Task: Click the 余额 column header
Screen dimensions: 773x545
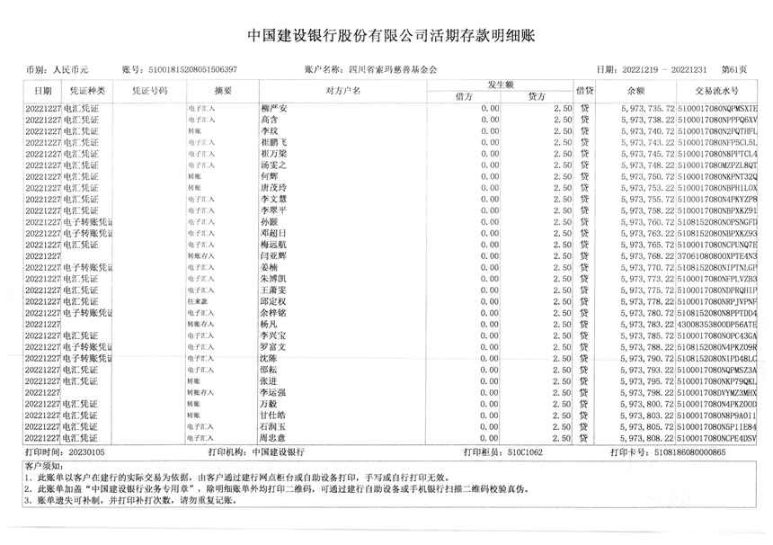Action: (636, 91)
